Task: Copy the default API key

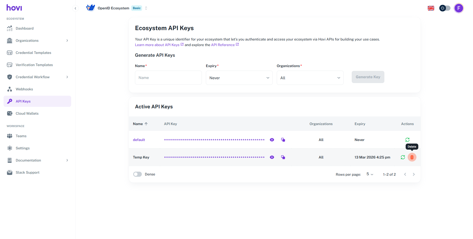Action: [x=283, y=140]
